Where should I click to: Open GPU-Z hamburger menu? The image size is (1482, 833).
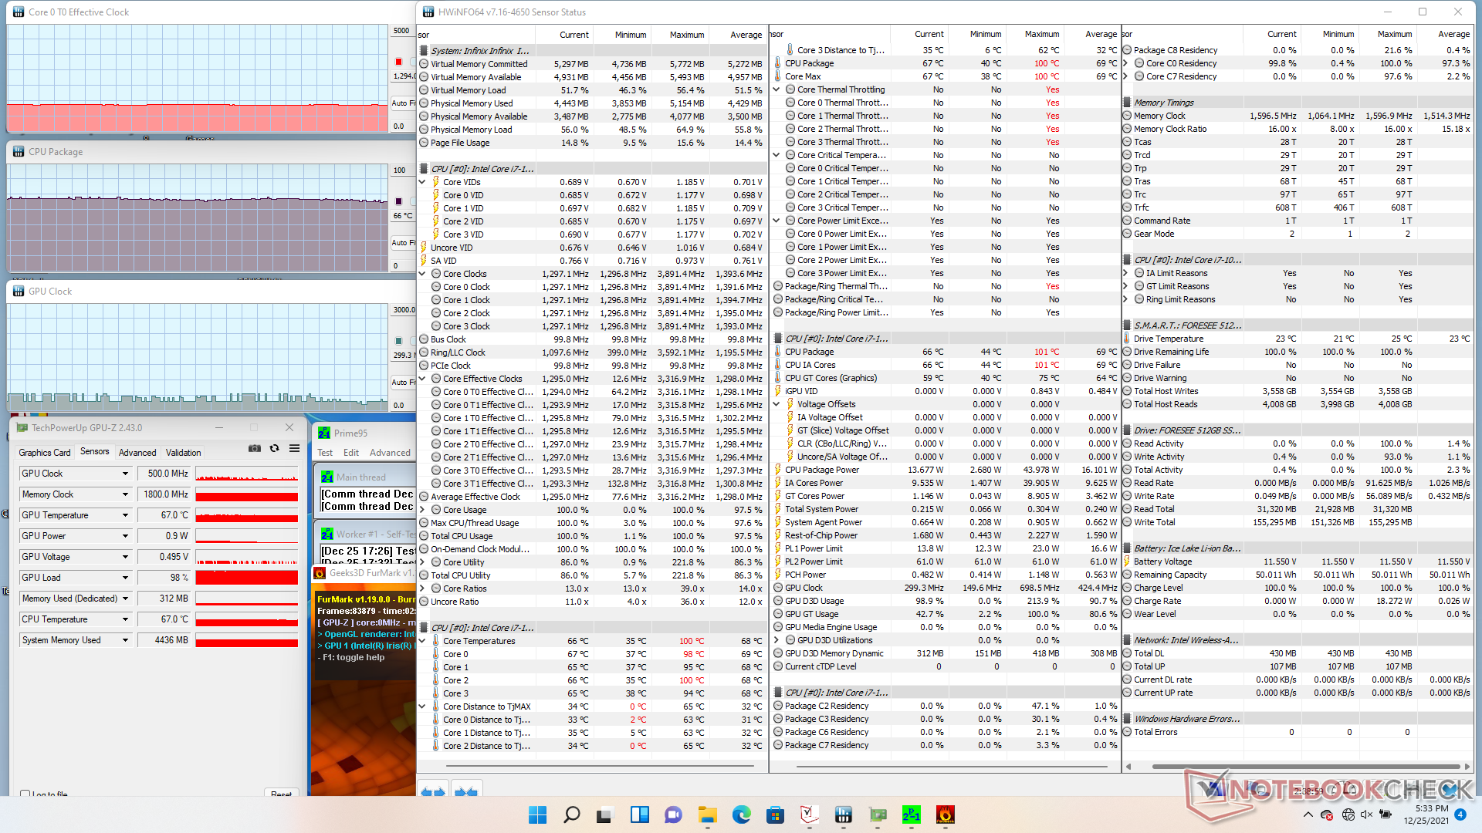tap(294, 448)
